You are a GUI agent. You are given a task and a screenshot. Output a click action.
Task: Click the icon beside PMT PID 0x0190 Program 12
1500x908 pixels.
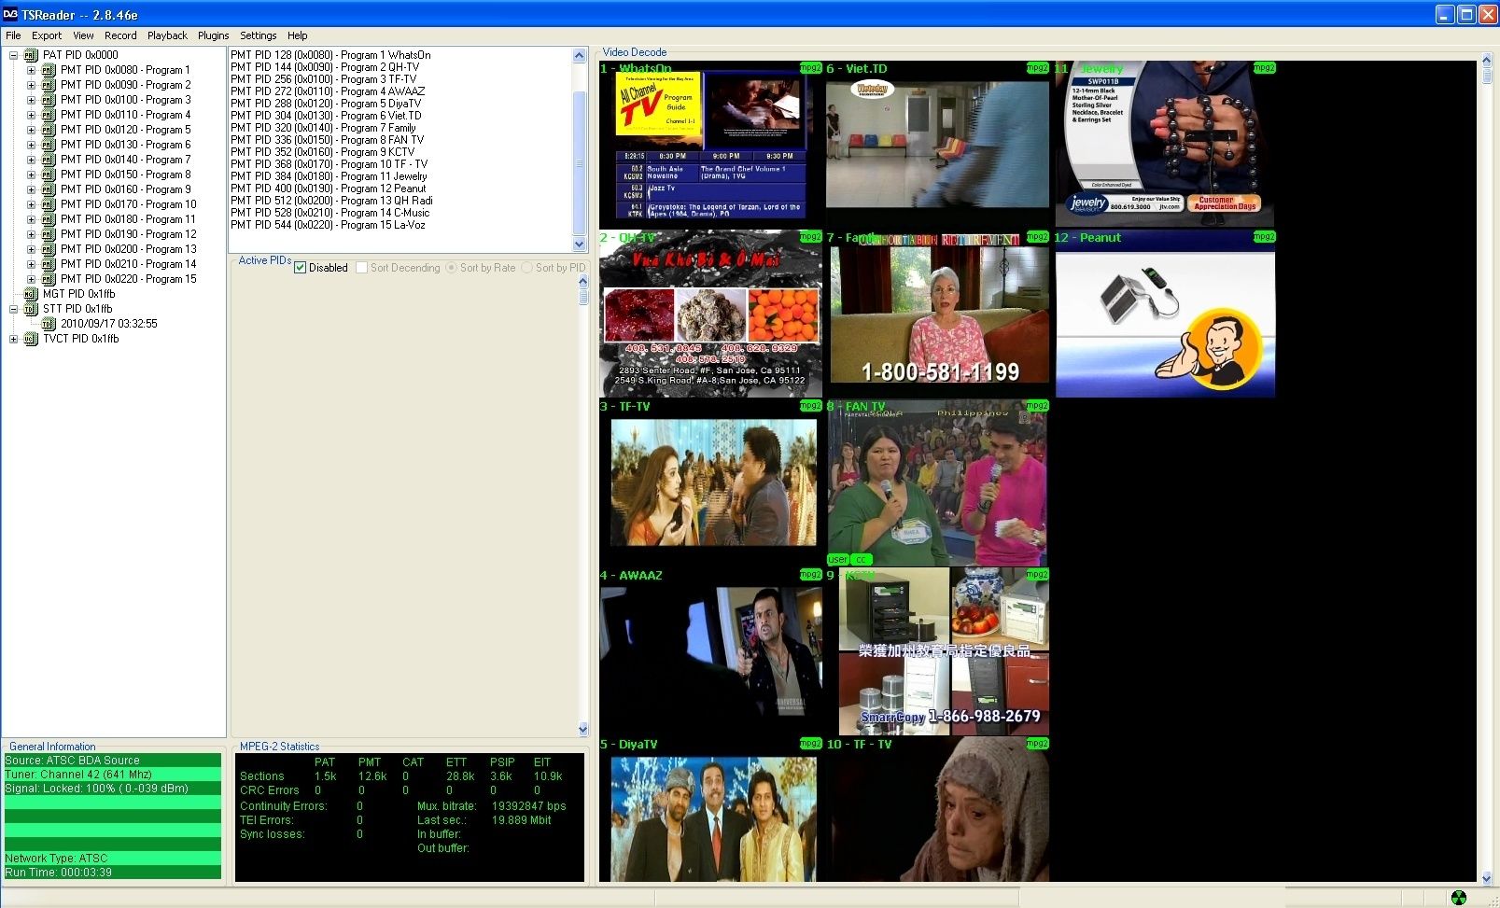[49, 234]
